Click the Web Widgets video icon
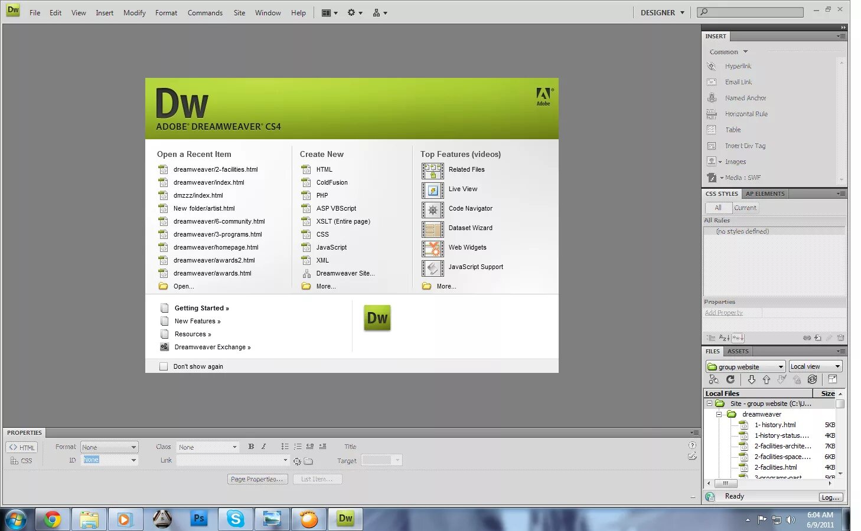This screenshot has width=861, height=531. (433, 248)
